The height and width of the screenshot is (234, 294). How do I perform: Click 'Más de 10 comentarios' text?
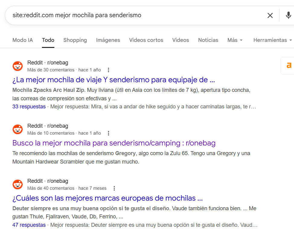51,133
